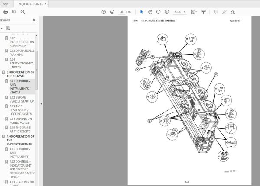Click the bookmarks scroll-up arrow
This screenshot has width=260, height=186.
pyautogui.click(x=37, y=35)
